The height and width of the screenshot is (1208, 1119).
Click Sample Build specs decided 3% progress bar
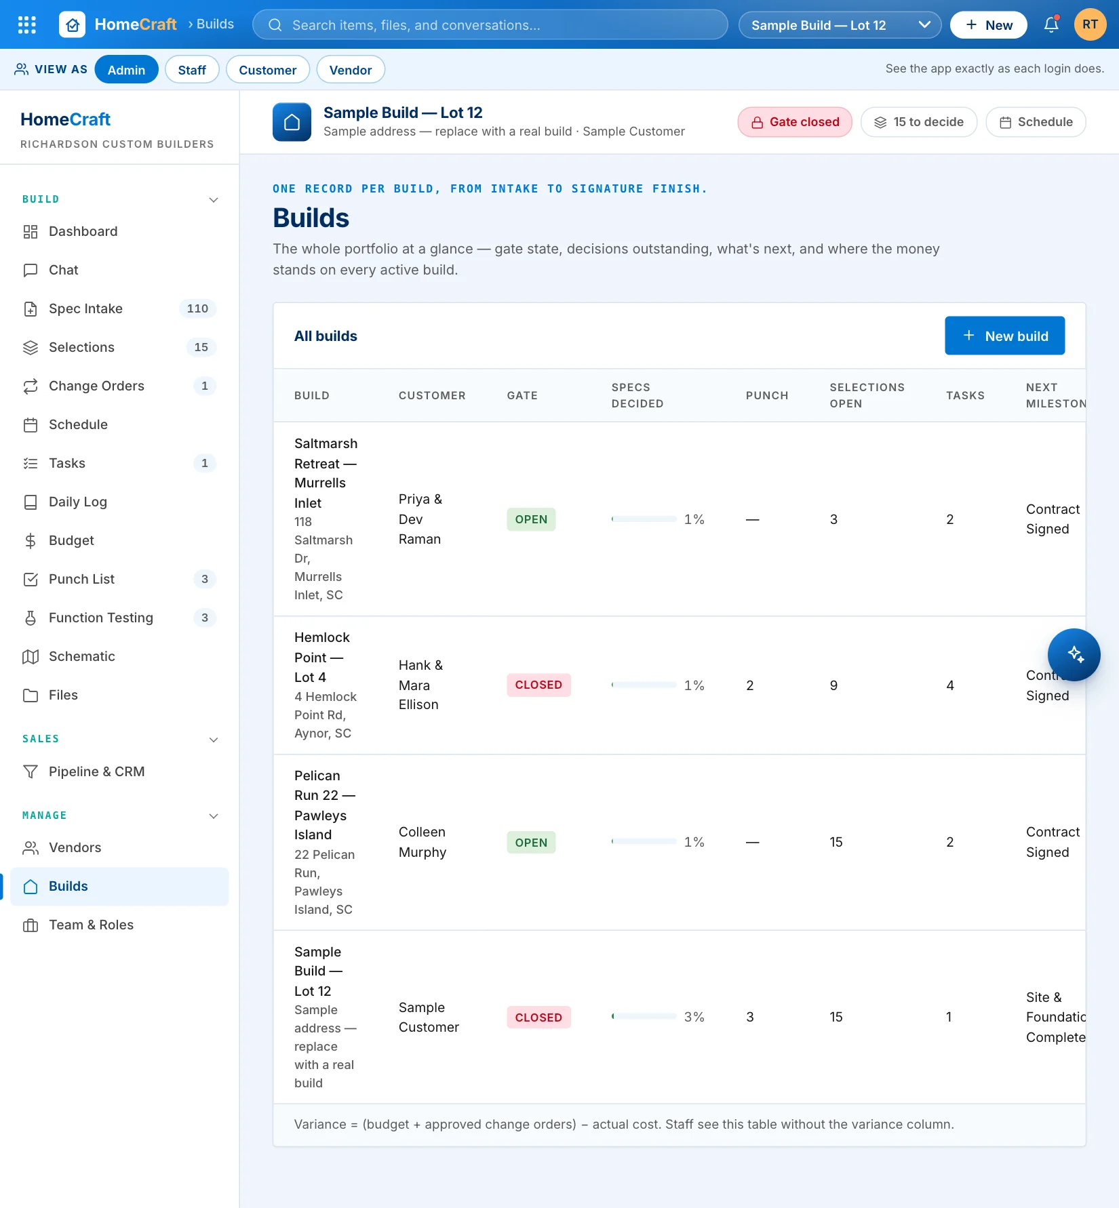point(644,1016)
